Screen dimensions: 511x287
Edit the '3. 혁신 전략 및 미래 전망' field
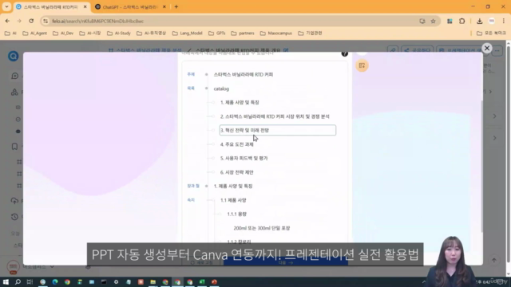point(277,130)
